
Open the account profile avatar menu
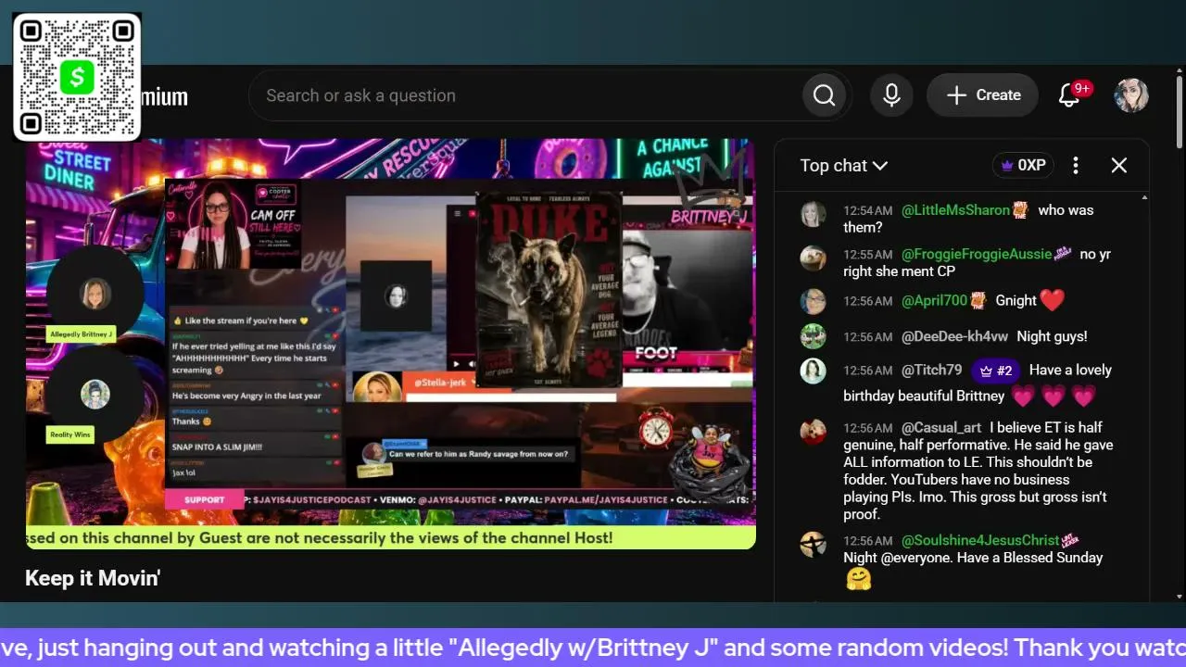[1131, 95]
